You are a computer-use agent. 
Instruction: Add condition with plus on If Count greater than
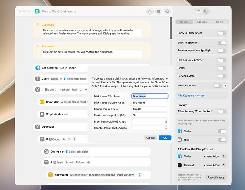86,89
